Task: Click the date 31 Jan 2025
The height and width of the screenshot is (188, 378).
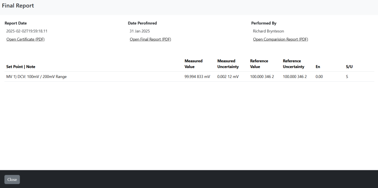Action: point(140,31)
